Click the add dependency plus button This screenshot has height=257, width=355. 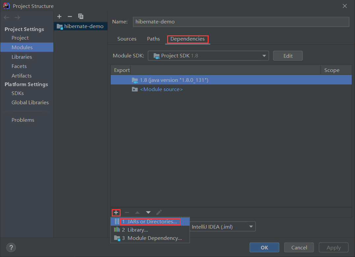(x=116, y=212)
